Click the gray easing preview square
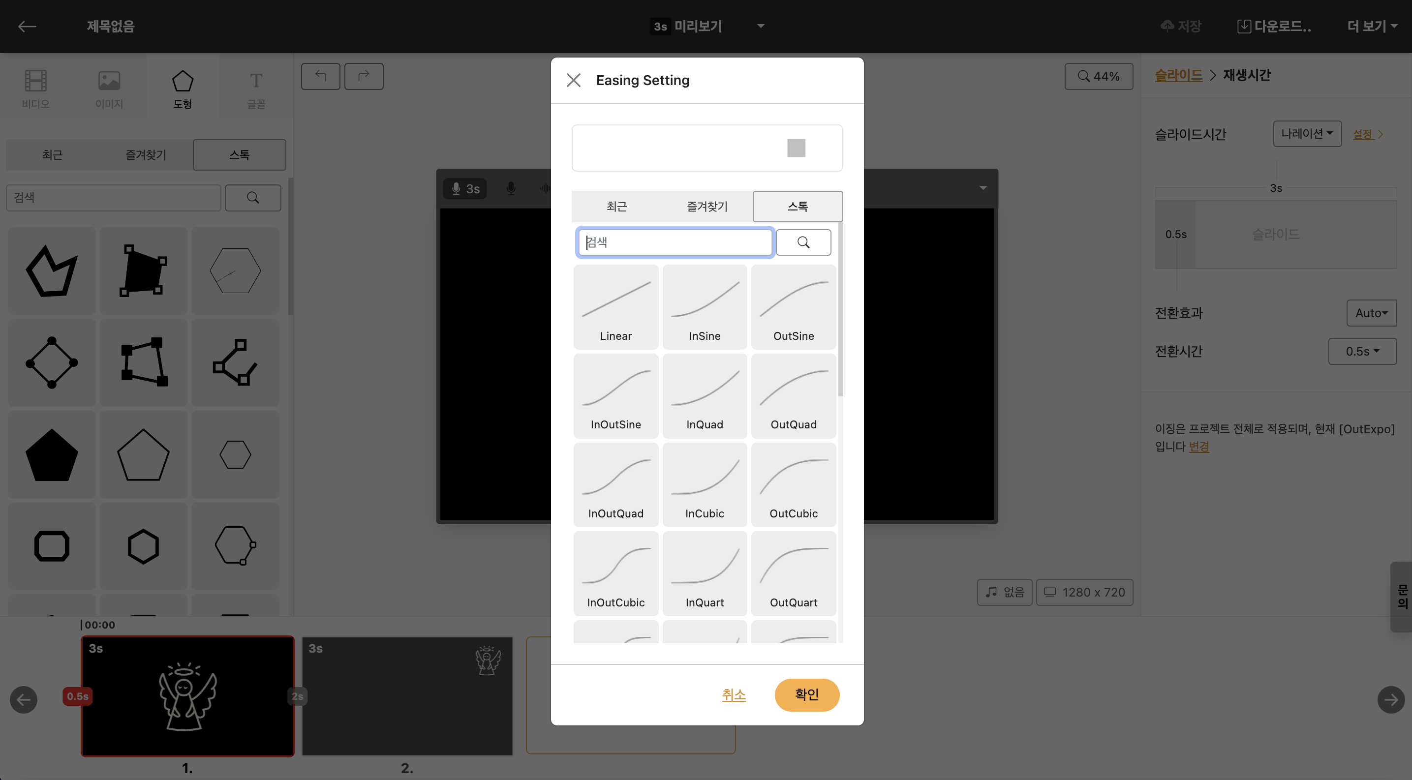1412x780 pixels. tap(796, 148)
